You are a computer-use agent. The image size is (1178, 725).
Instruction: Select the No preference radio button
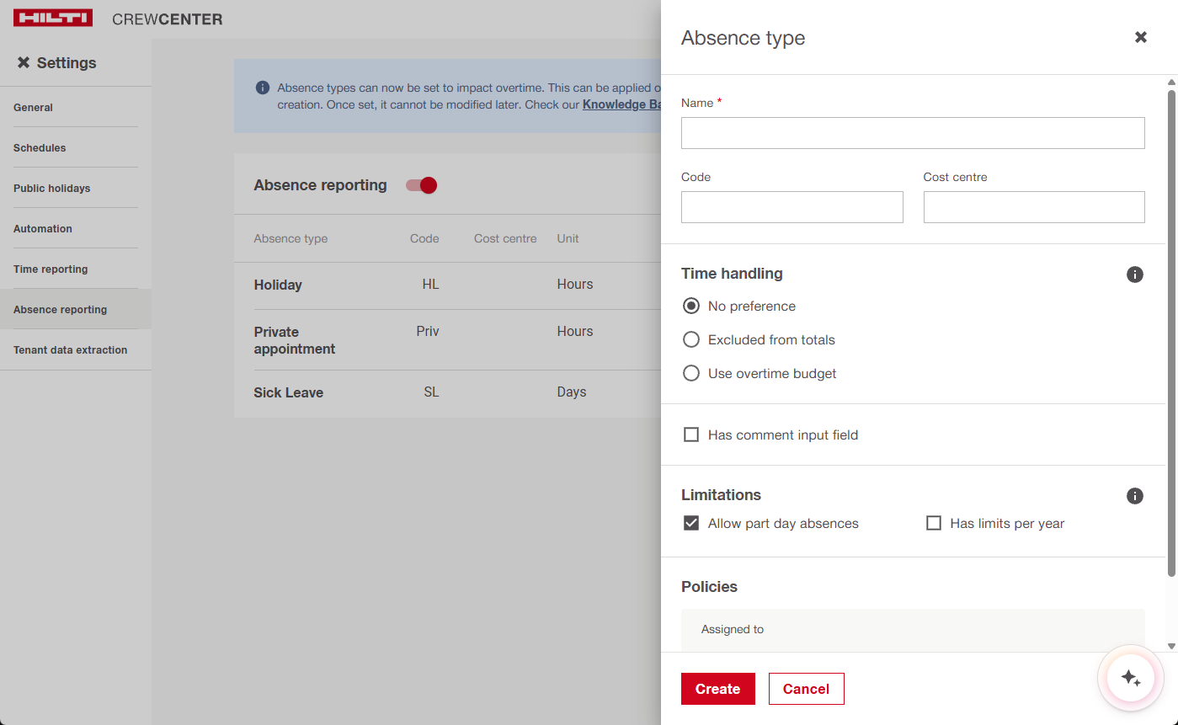(x=691, y=306)
